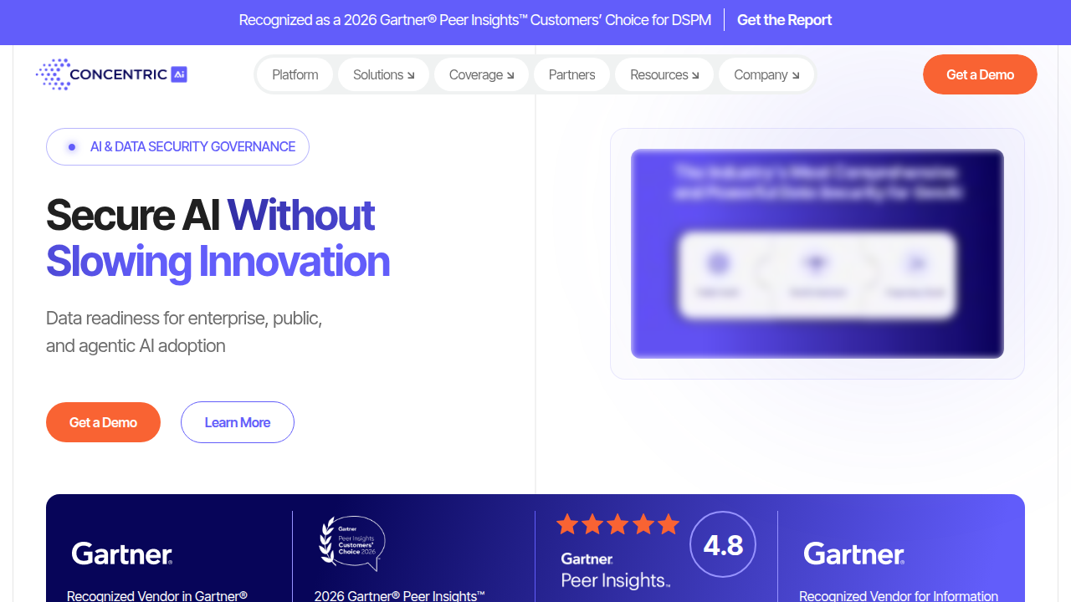Open the Get the Report link
1071x602 pixels.
pyautogui.click(x=784, y=20)
